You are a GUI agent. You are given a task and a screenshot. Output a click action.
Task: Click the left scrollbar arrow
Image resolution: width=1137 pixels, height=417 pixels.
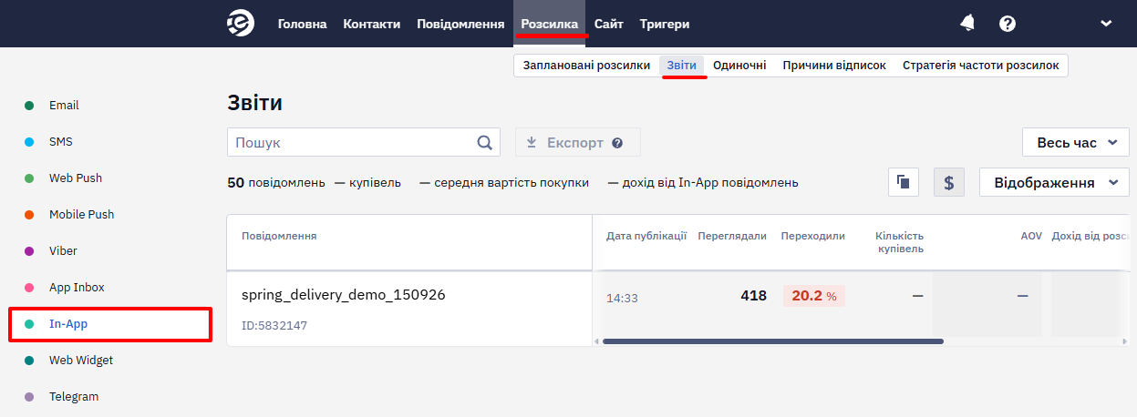596,341
